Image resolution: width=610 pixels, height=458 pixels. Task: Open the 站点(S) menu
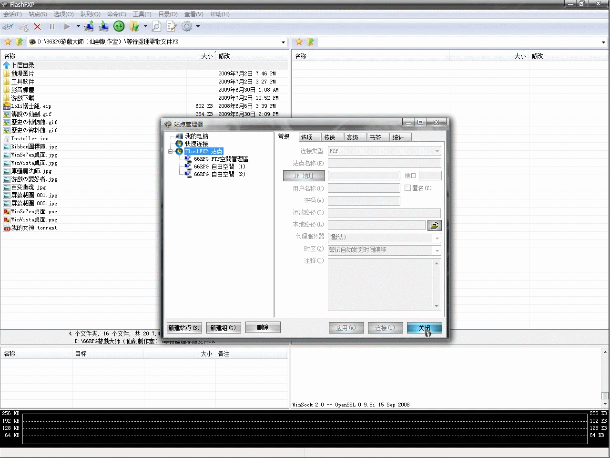[38, 14]
